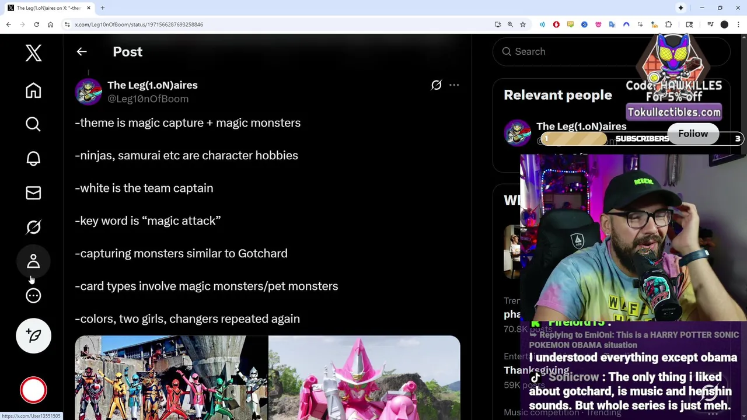Open Explore search in X sidebar
Screen dimensions: 747x420
[33, 124]
